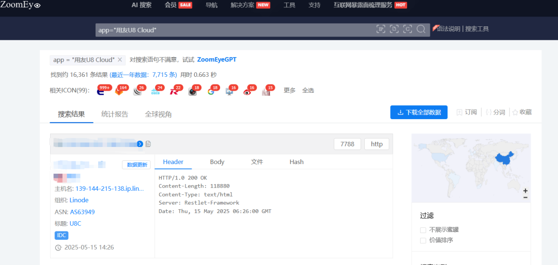Click the U8C title link
558x265 pixels.
click(x=75, y=224)
